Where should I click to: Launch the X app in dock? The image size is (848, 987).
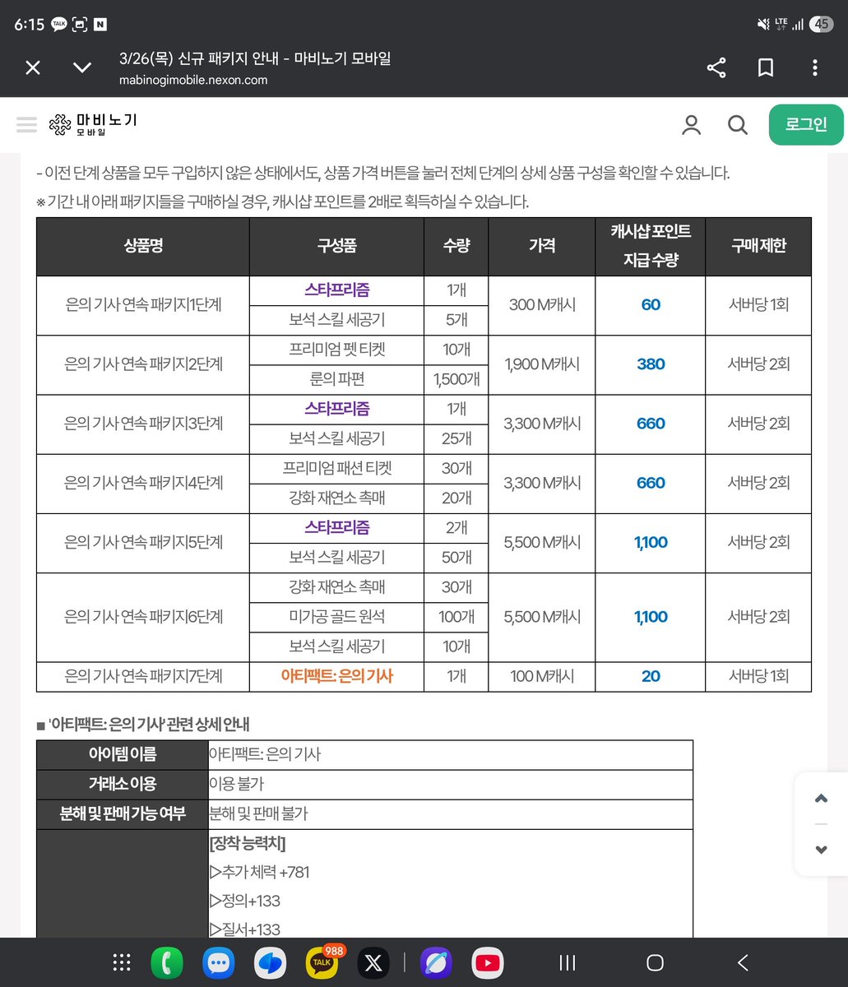373,962
